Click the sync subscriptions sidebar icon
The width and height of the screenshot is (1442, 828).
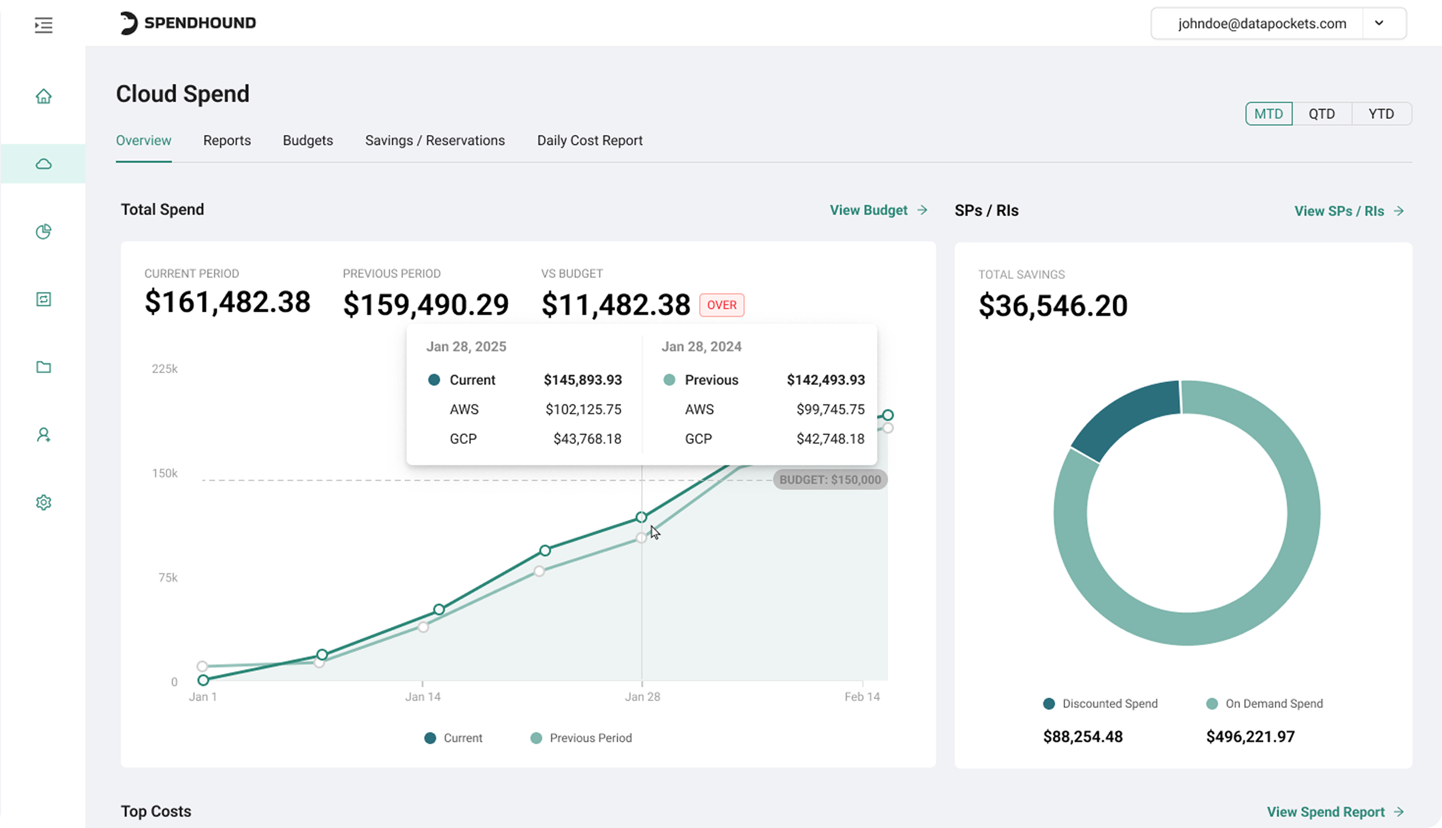tap(43, 299)
